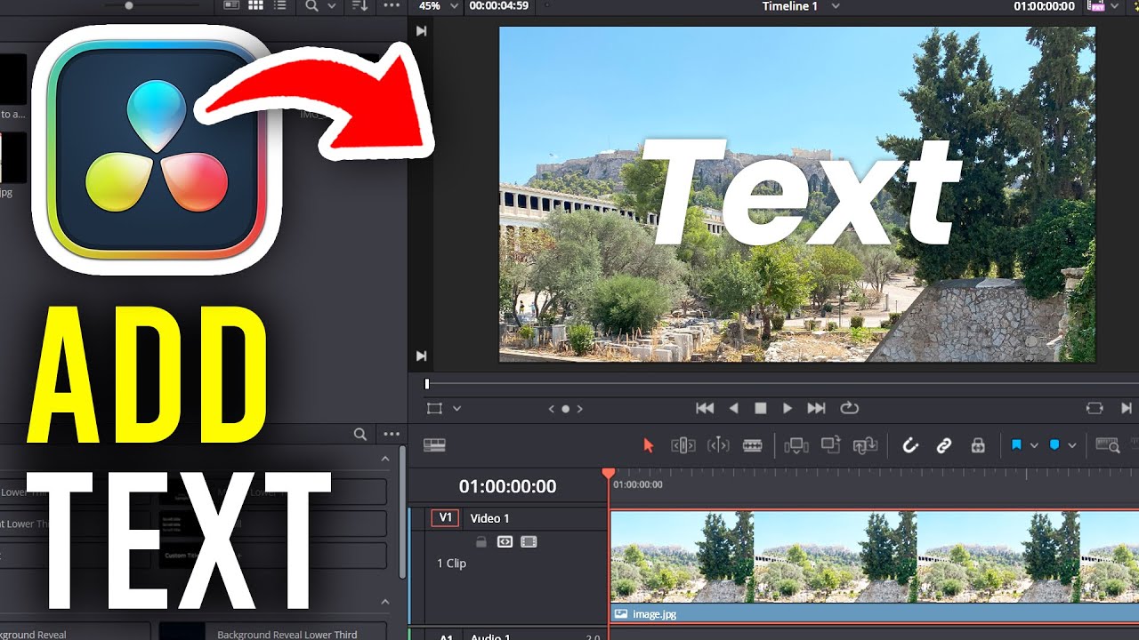Toggle the Video 1 track lock
This screenshot has height=640, width=1139.
[x=481, y=541]
